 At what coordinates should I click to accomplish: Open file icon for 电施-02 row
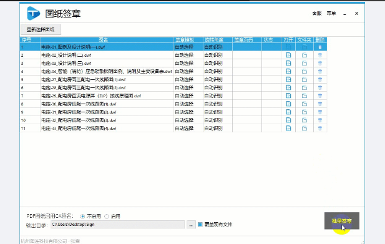pos(288,55)
